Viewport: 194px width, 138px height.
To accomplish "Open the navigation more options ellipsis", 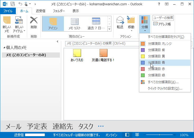I will pos(101,126).
